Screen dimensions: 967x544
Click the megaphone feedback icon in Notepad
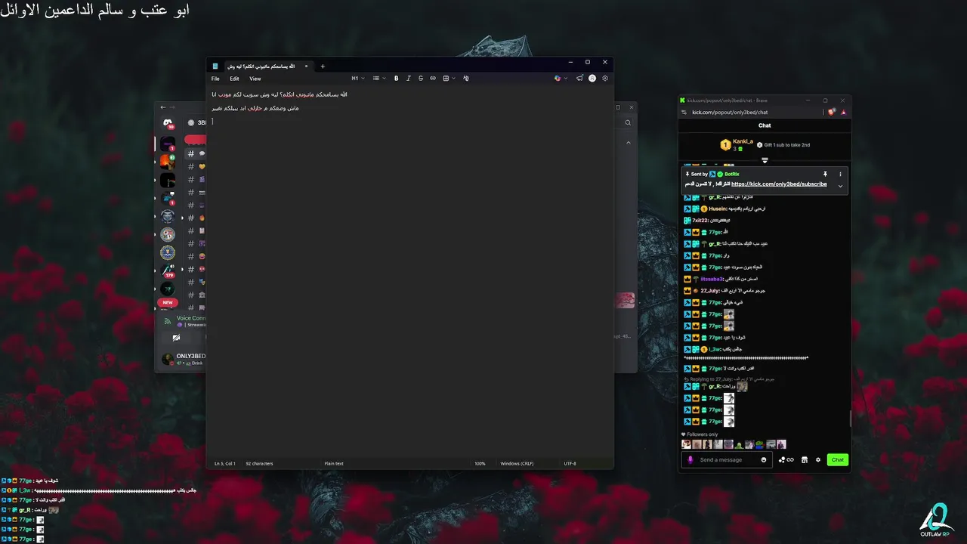[x=579, y=79]
